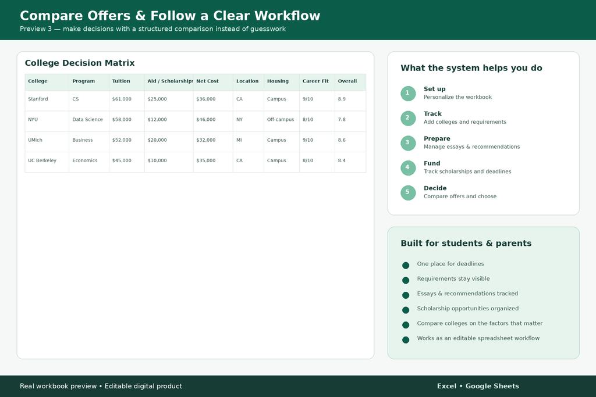Image resolution: width=596 pixels, height=397 pixels.
Task: Click the UMich cell
Action: (47, 142)
